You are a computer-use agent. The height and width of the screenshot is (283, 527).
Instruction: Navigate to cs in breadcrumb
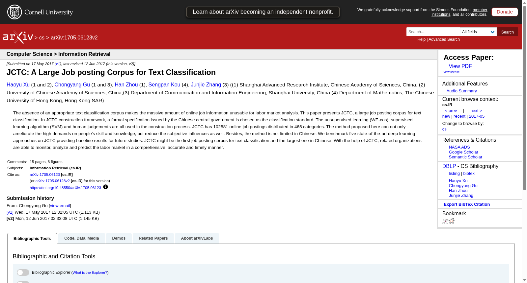click(42, 38)
